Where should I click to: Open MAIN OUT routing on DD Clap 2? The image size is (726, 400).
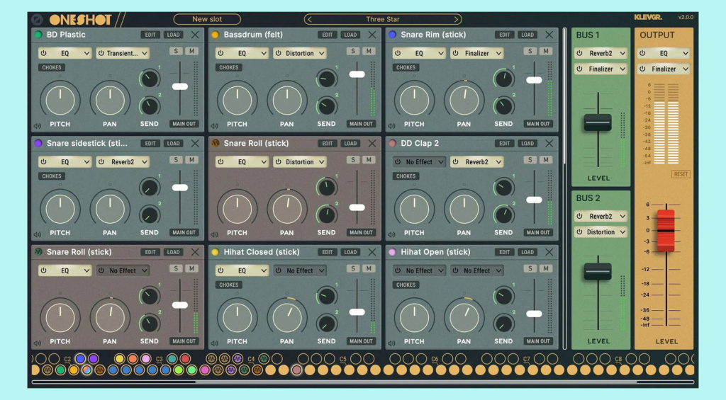pyautogui.click(x=538, y=232)
